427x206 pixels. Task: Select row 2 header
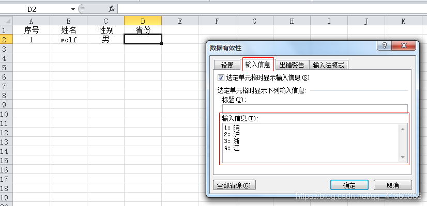[6, 40]
